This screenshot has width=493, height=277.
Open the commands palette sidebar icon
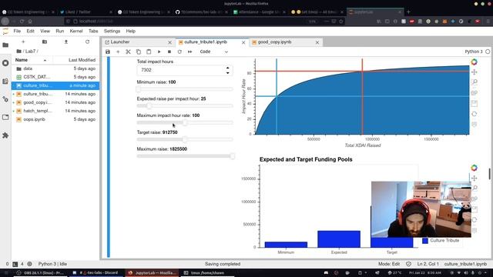[x=5, y=82]
